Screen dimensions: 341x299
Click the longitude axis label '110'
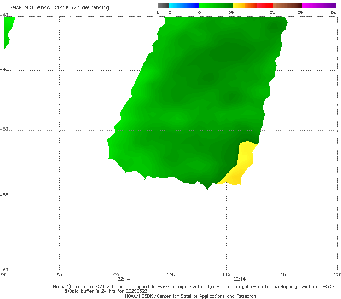point(226,275)
